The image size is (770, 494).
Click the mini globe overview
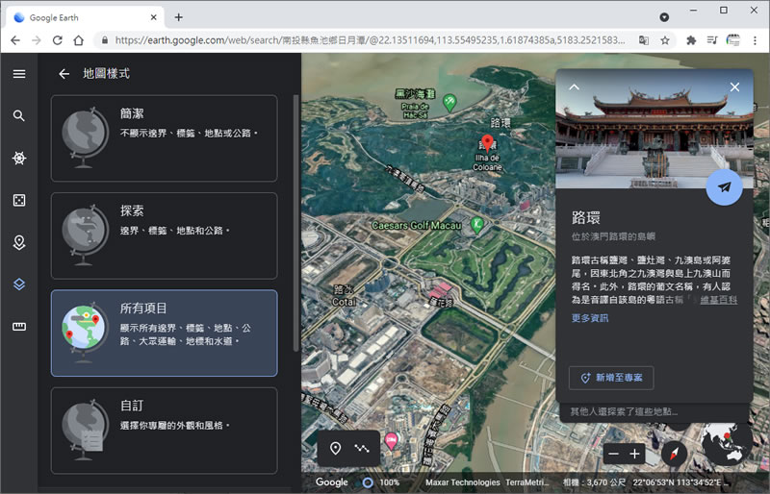point(728,443)
